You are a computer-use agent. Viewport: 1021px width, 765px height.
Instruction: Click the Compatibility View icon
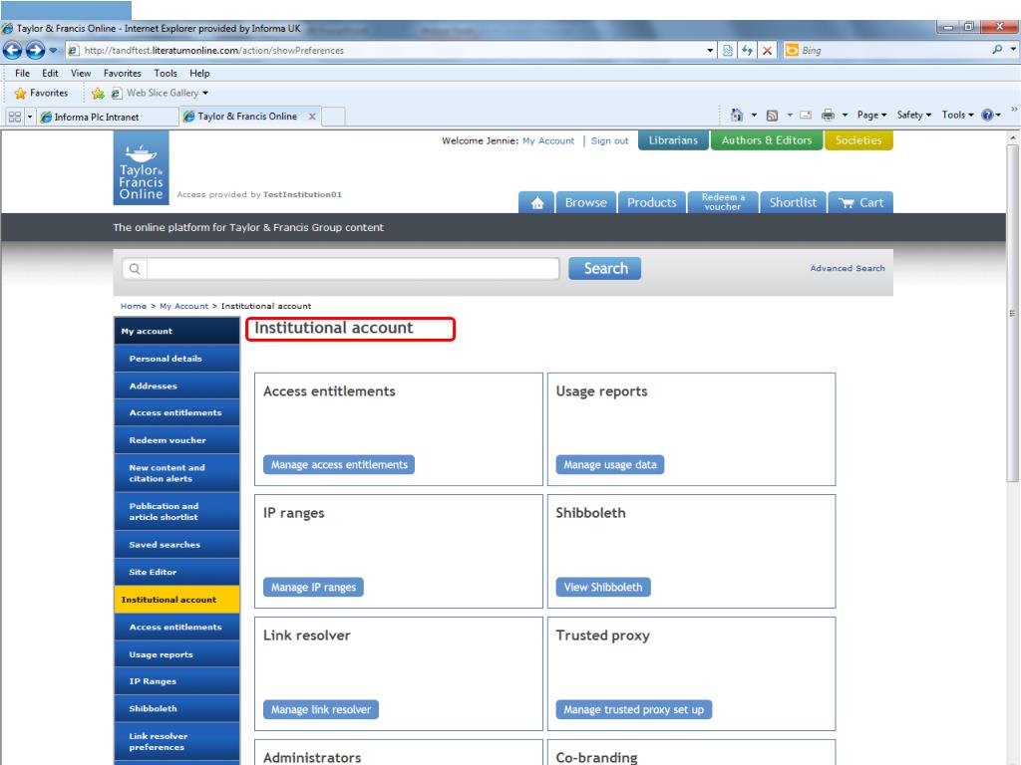728,50
